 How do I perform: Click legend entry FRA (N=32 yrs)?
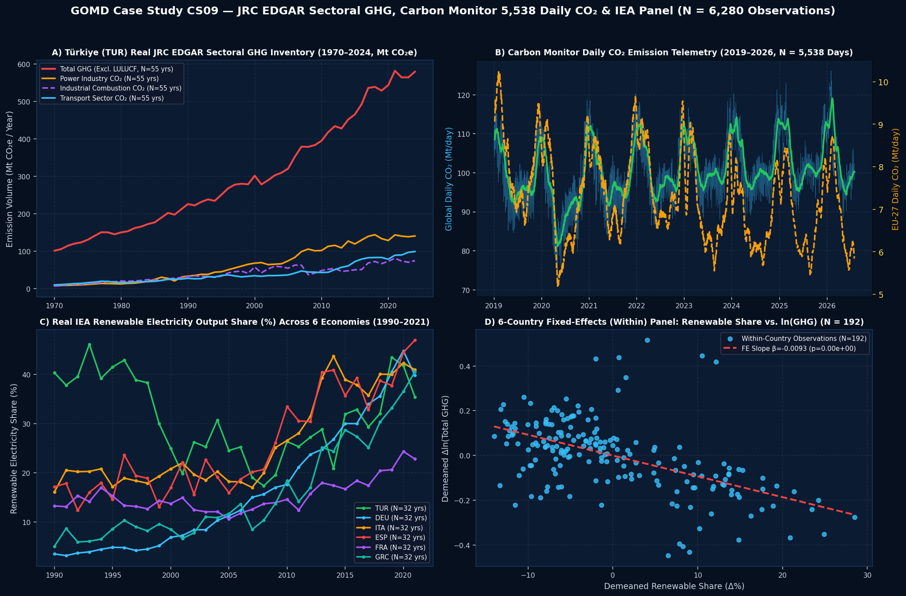400,548
